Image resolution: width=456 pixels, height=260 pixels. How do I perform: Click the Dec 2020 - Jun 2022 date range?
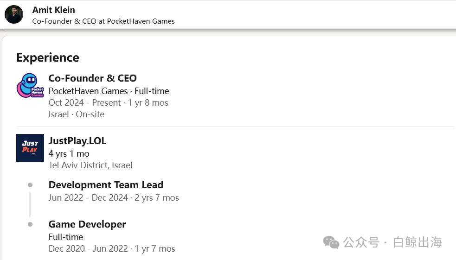[x=88, y=249]
